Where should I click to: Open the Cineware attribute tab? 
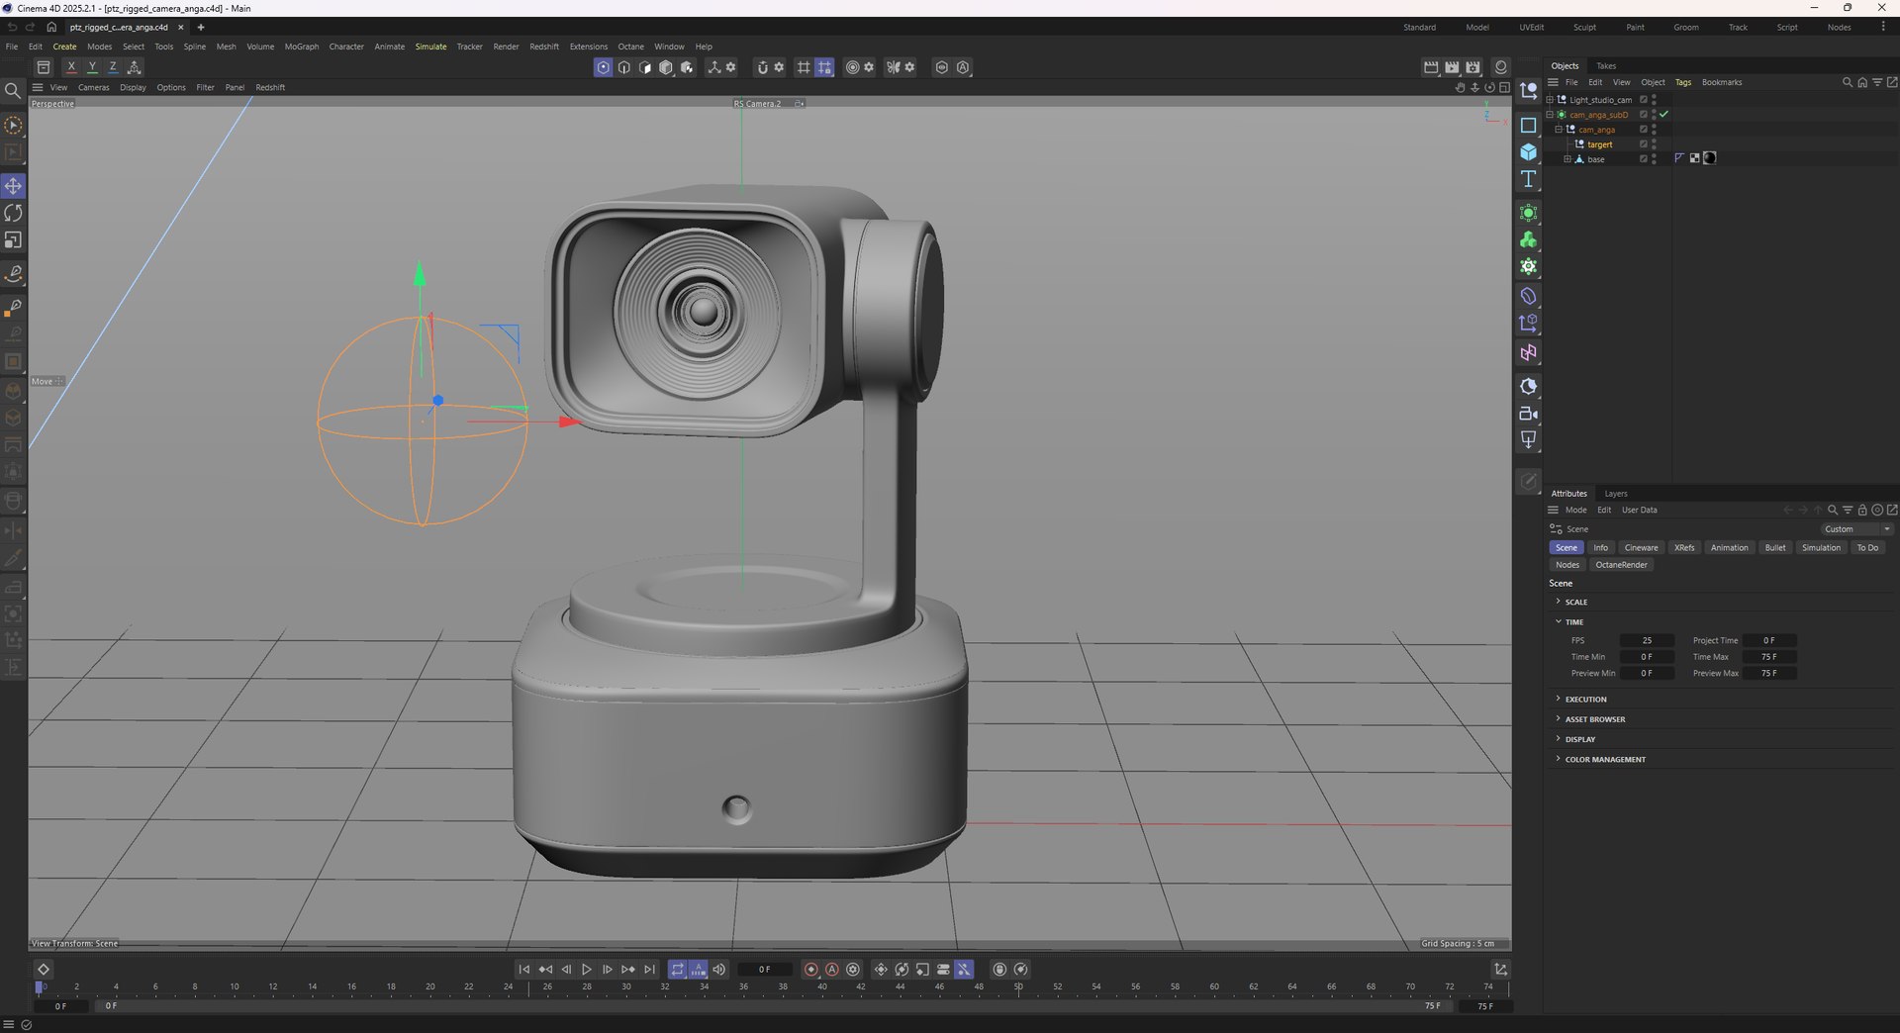click(x=1641, y=547)
